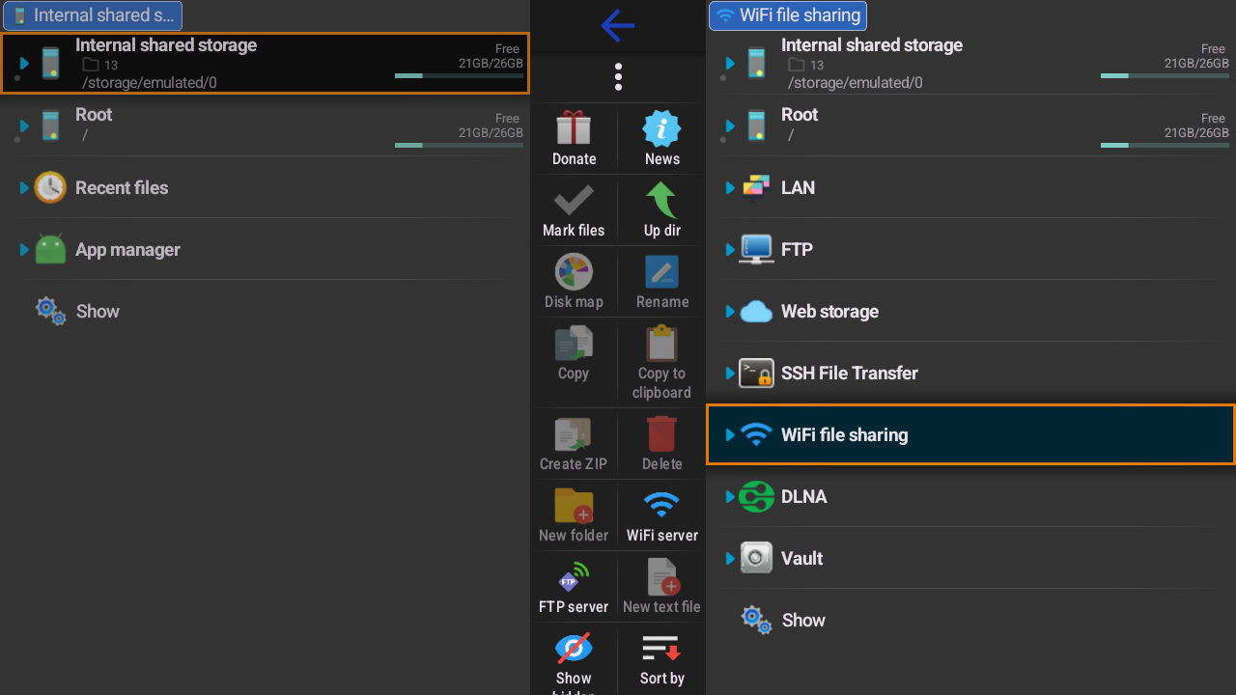The width and height of the screenshot is (1236, 695).
Task: Launch the FTP server
Action: tap(574, 586)
